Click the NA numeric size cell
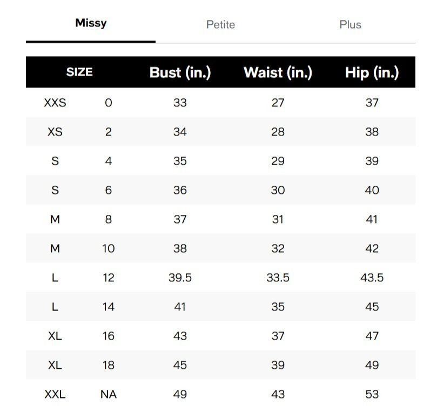Viewport: 437px width, 412px height. [x=109, y=394]
